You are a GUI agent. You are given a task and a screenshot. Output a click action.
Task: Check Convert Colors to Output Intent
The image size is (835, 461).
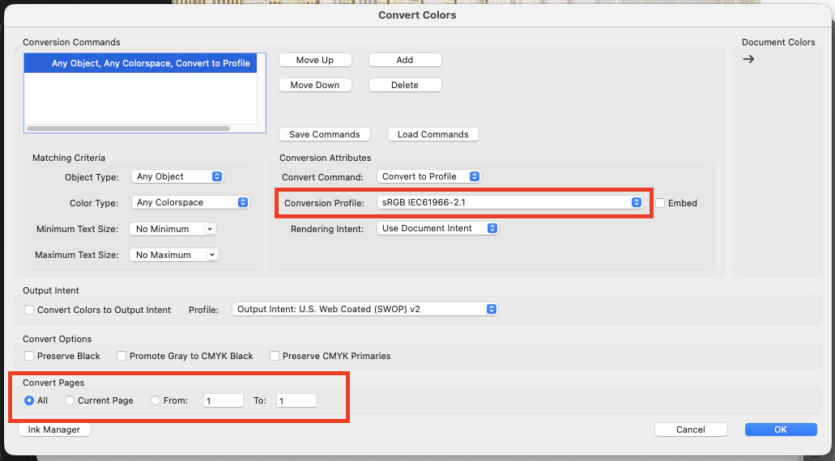tap(29, 310)
